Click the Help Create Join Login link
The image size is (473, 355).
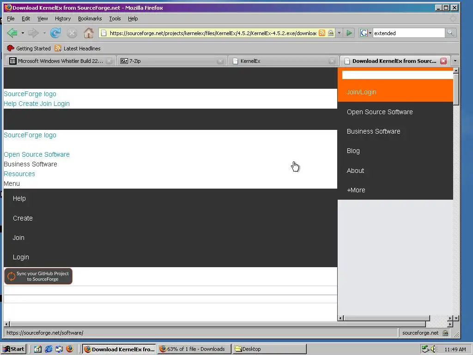click(x=36, y=104)
